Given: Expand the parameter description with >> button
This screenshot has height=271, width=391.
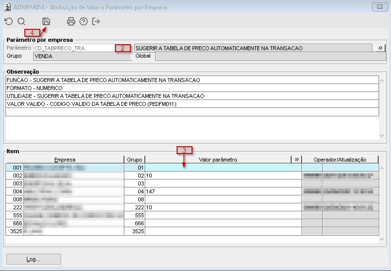Looking at the screenshot, I should (x=380, y=48).
